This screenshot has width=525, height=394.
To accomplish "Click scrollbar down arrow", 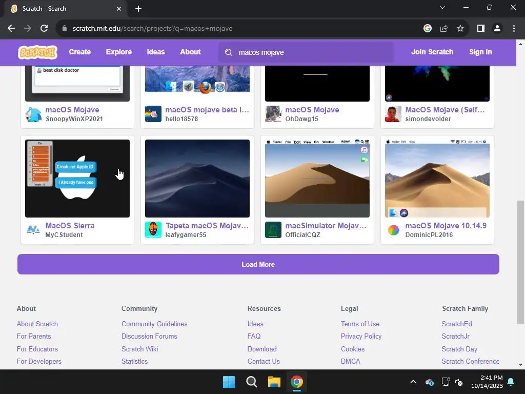I will tap(520, 365).
